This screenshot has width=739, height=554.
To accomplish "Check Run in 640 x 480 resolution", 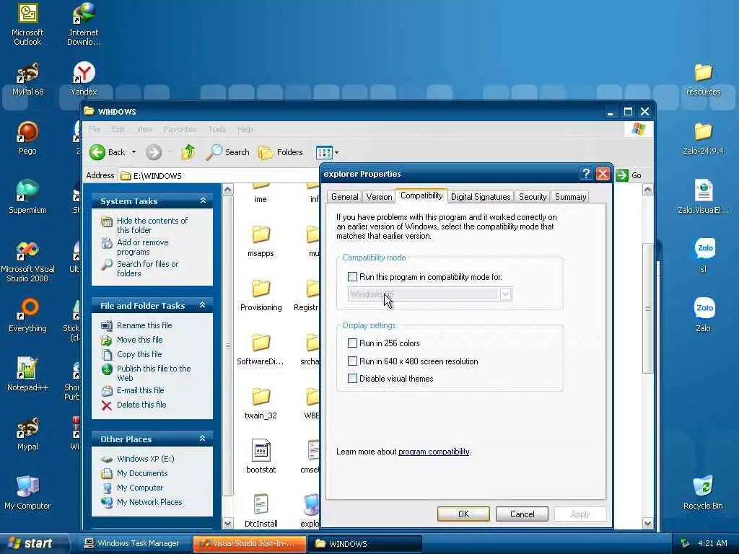I will (352, 361).
